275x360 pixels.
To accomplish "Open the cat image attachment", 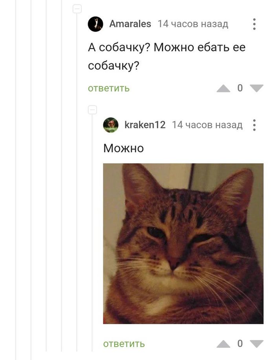I will 183,244.
